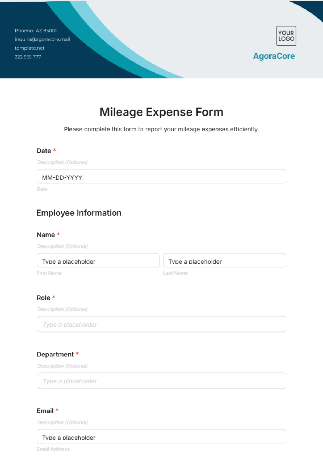Click the Role placeholder field
This screenshot has width=323, height=458.
(x=161, y=324)
